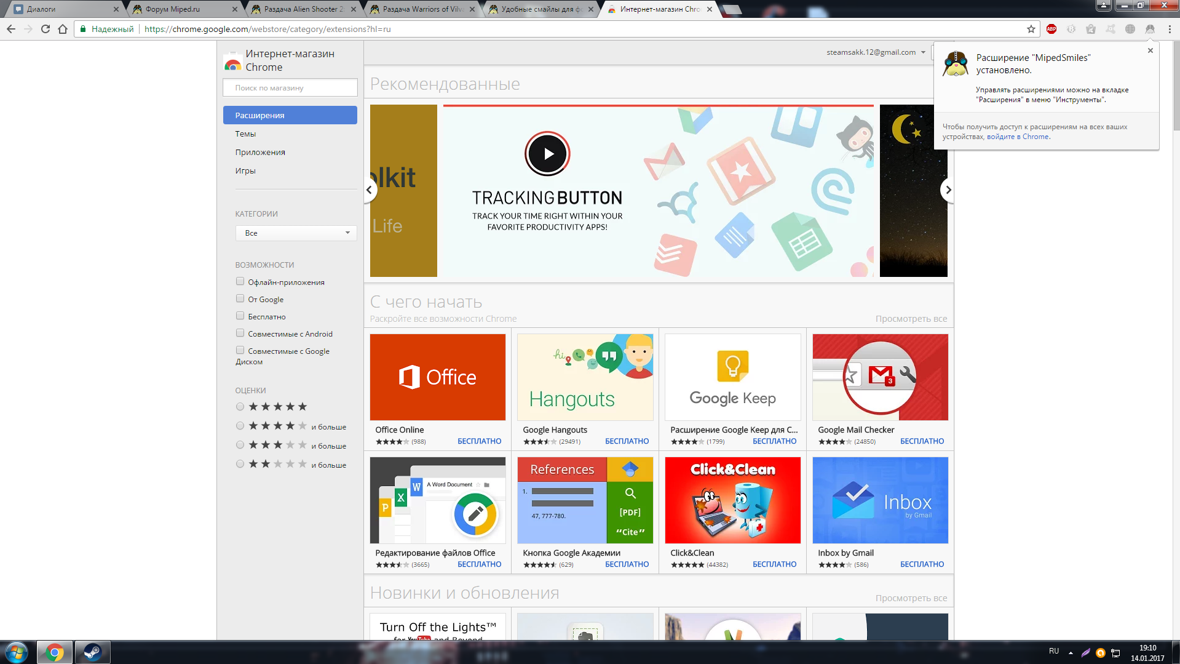The height and width of the screenshot is (664, 1180).
Task: Enable the Офлайн-приложения checkbox
Action: (x=240, y=281)
